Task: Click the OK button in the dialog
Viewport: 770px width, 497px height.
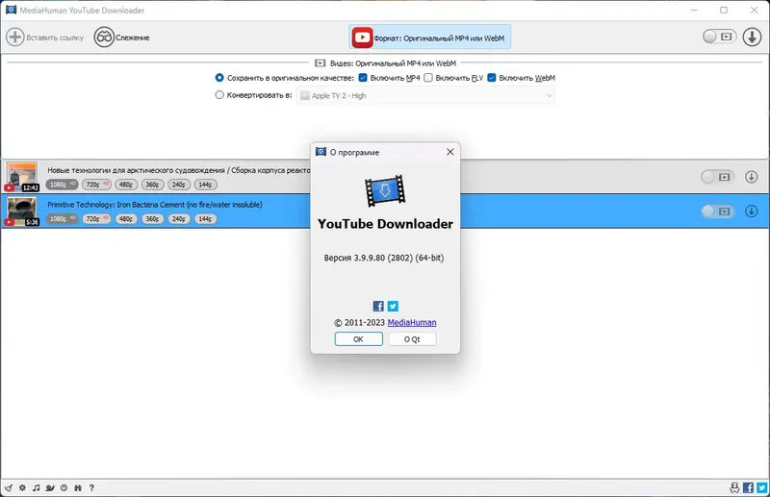Action: tap(358, 339)
